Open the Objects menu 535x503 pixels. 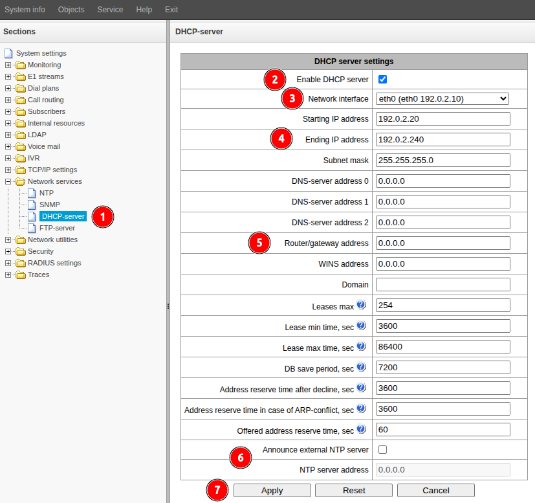(71, 10)
